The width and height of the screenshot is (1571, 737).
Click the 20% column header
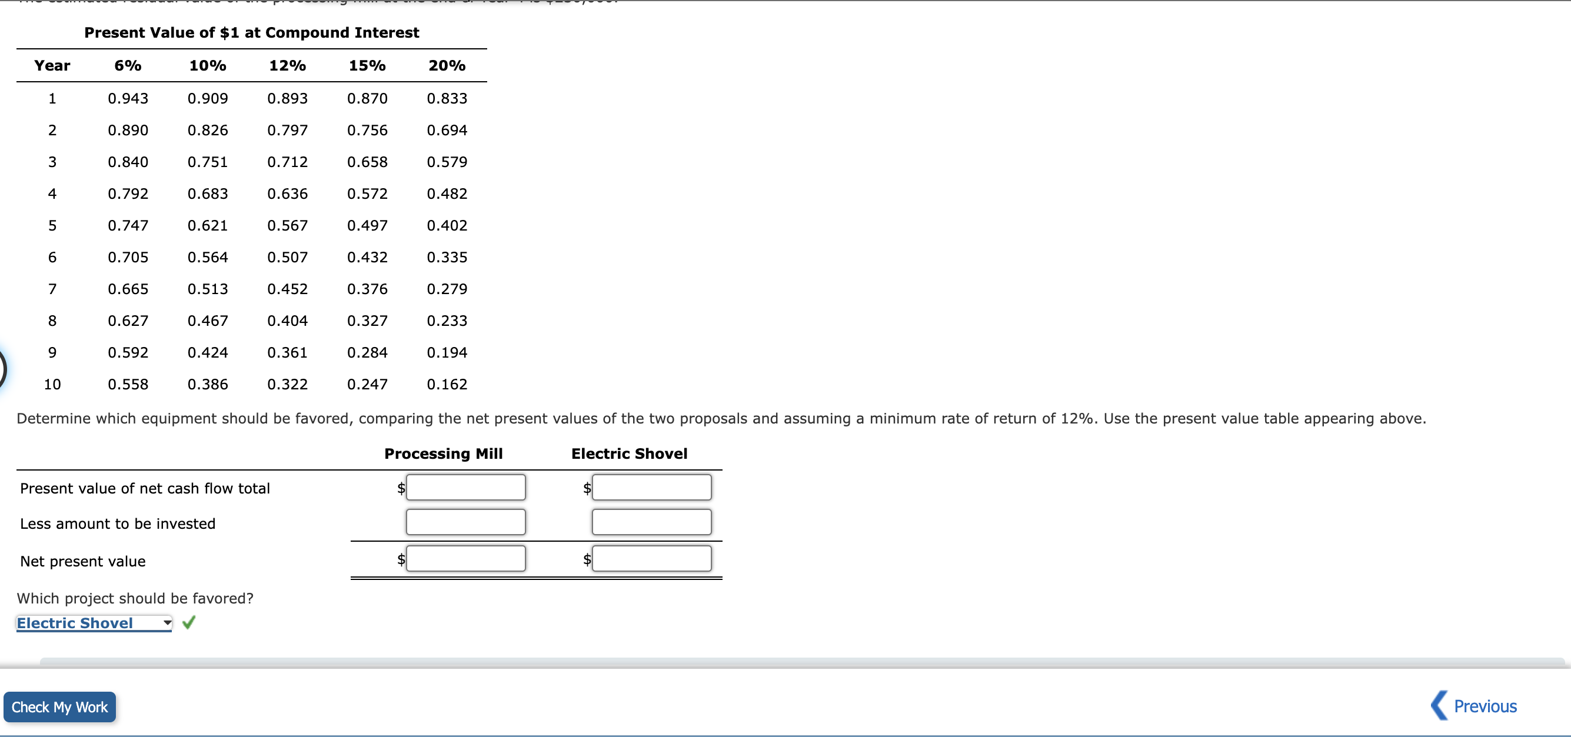[447, 65]
